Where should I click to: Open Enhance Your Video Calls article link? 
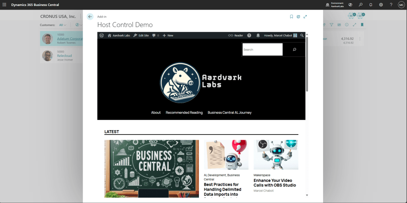click(x=275, y=183)
